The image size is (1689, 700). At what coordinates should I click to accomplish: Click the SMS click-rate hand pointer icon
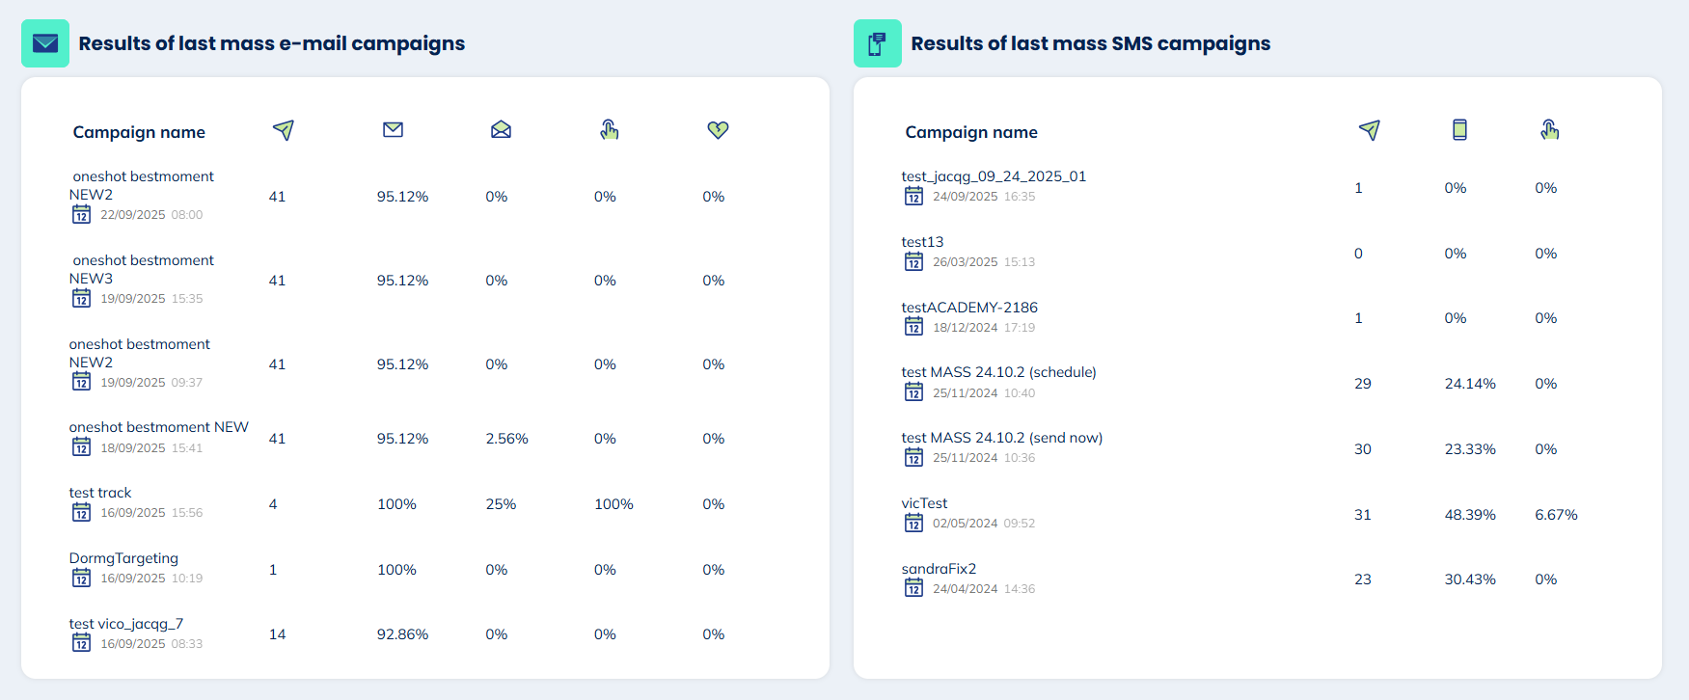(x=1549, y=130)
